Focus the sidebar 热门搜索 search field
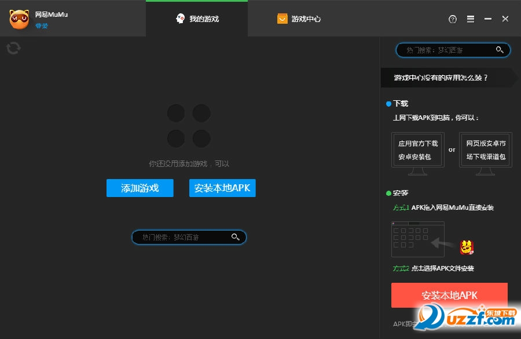The width and height of the screenshot is (521, 339). 443,50
